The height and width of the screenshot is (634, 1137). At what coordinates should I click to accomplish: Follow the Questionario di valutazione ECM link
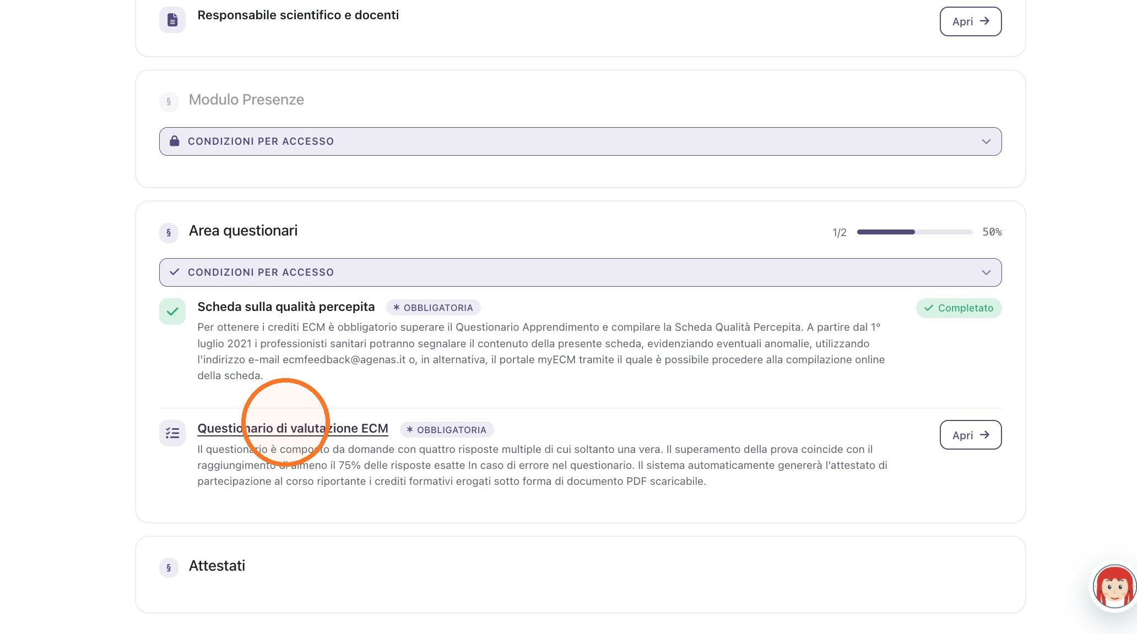(x=293, y=428)
